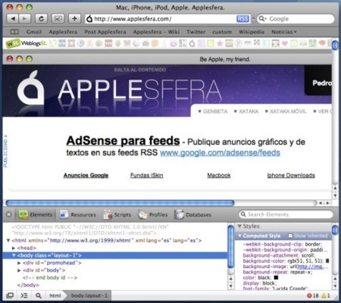The width and height of the screenshot is (341, 303).
Task: Click the Macbook ad link
Action: point(219,175)
